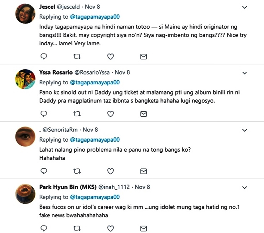Open Yssa Rosario's avatar photo
Viewport: 264px width, 233px height.
click(25, 79)
